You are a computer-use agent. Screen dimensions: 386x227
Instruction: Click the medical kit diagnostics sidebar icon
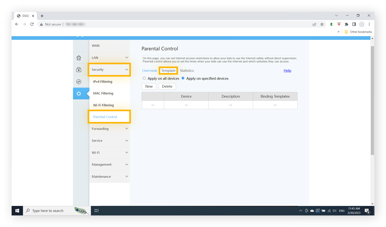click(79, 70)
